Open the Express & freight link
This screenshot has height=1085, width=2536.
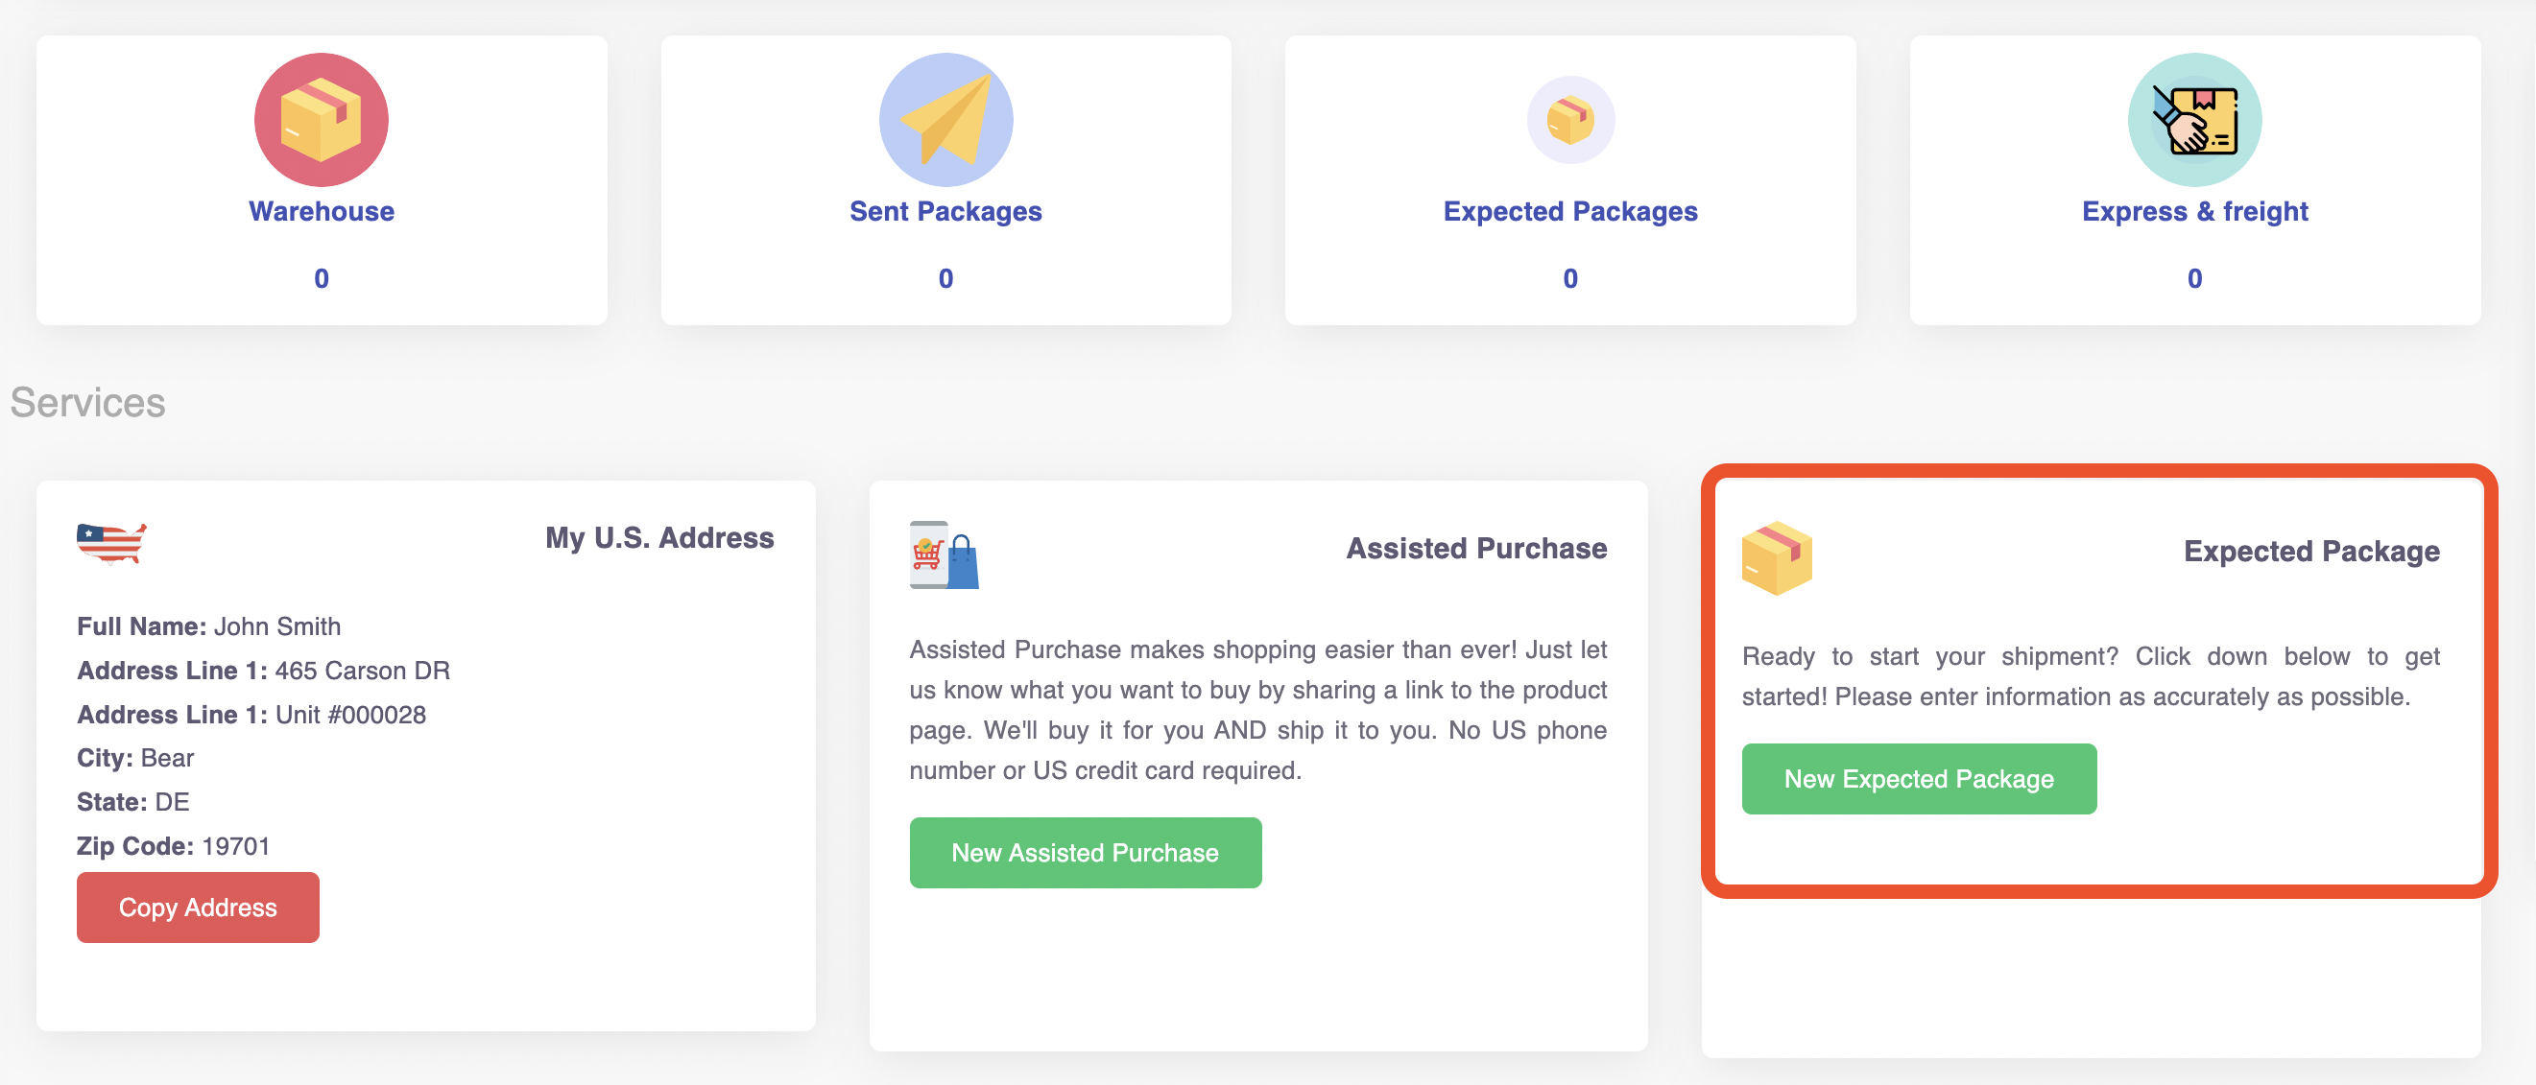tap(2194, 210)
